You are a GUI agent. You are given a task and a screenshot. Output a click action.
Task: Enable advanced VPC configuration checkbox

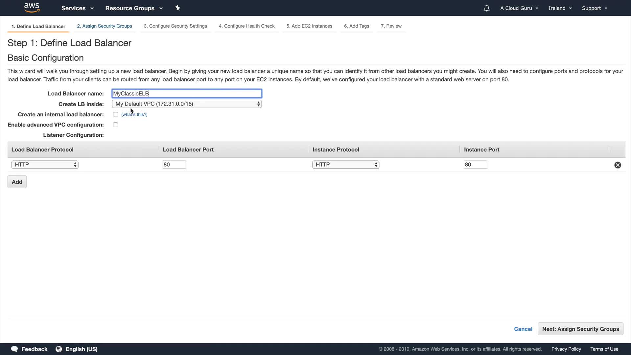click(115, 125)
